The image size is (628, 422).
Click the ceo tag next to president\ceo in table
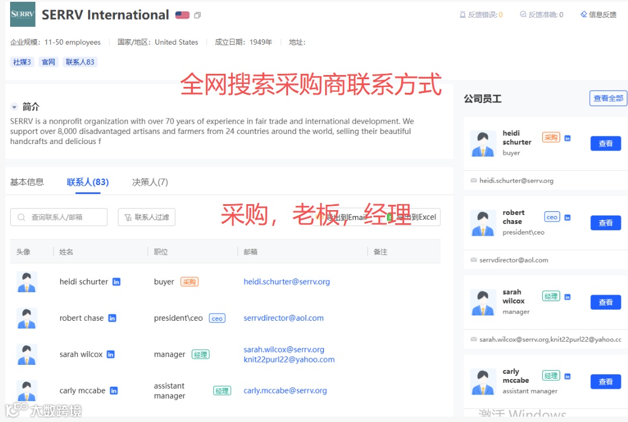pos(217,318)
